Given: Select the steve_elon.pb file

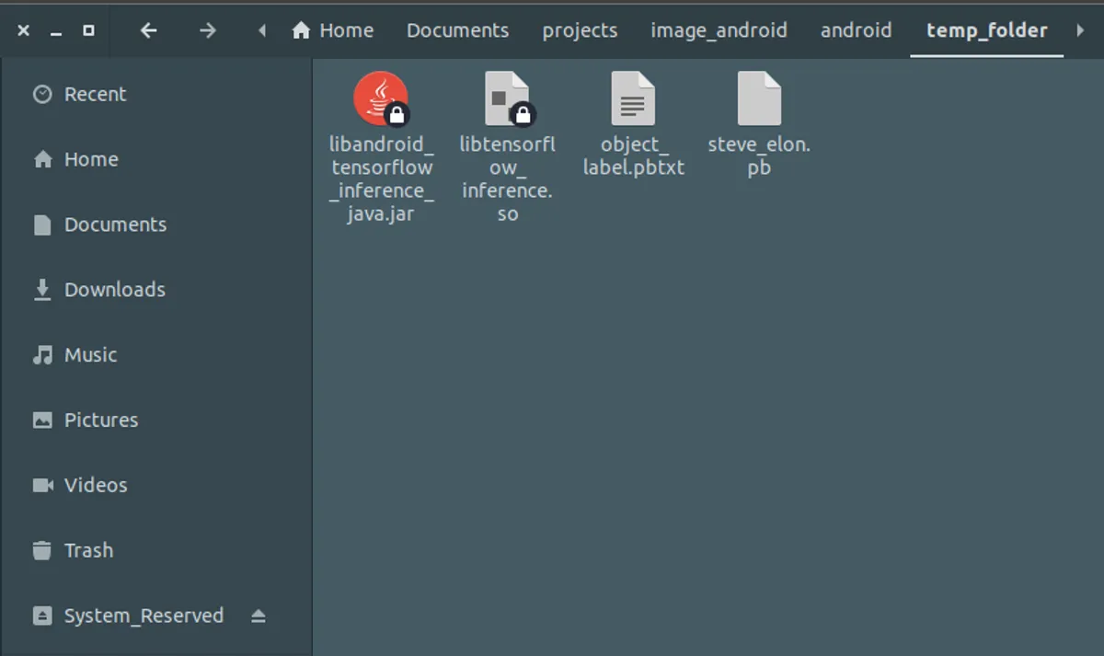Looking at the screenshot, I should click(759, 99).
